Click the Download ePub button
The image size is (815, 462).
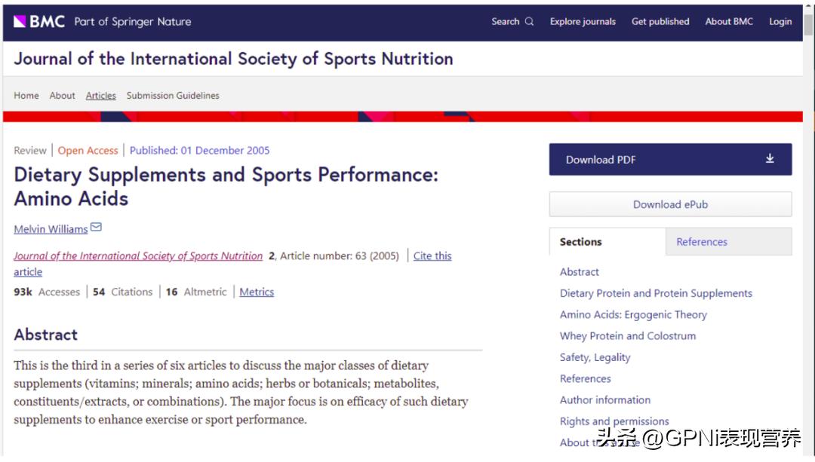point(669,204)
